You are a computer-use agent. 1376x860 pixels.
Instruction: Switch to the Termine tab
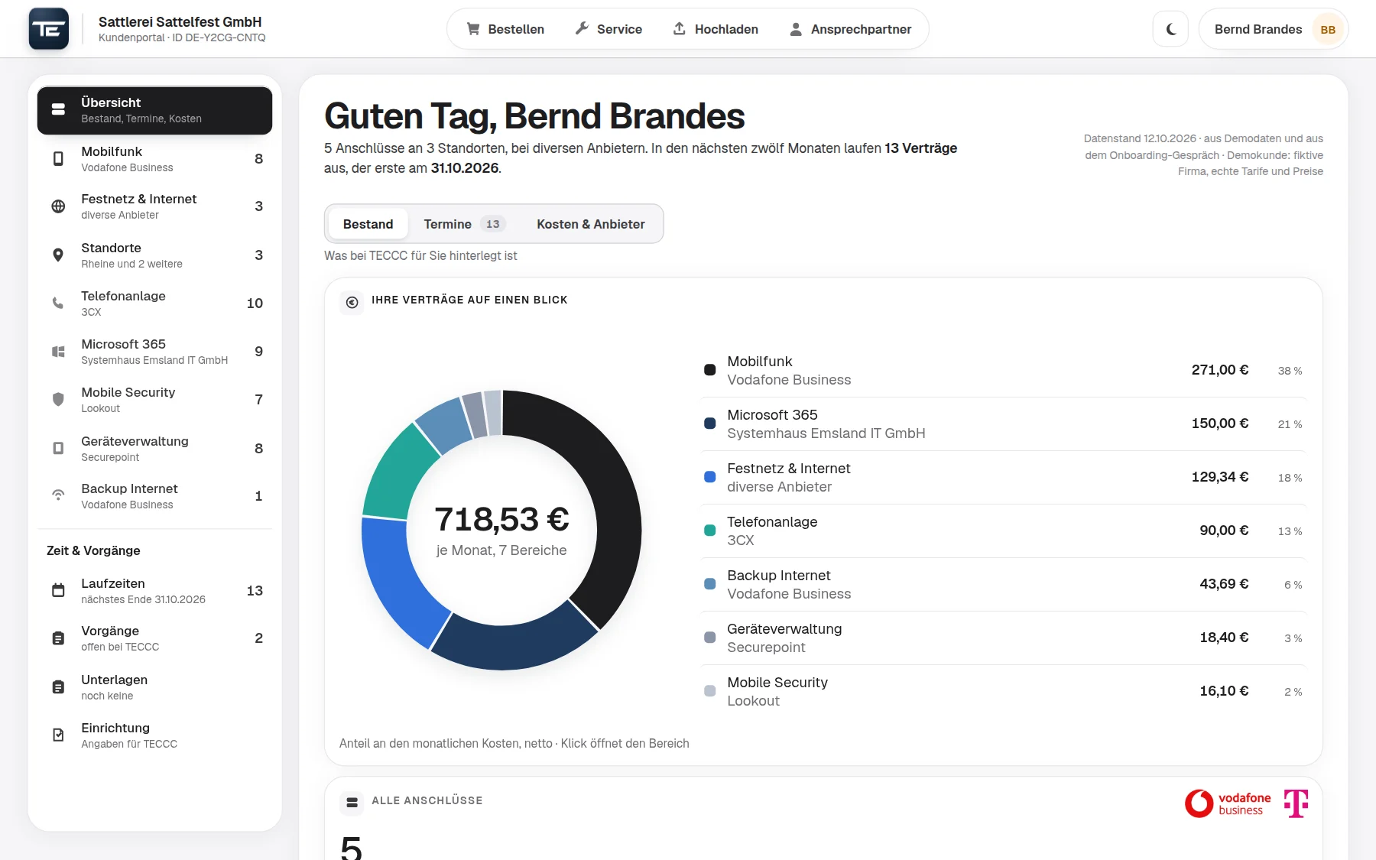pos(464,224)
